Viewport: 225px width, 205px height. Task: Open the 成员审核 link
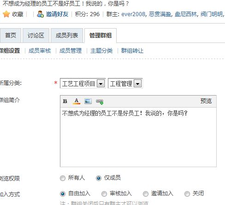pyautogui.click(x=40, y=51)
